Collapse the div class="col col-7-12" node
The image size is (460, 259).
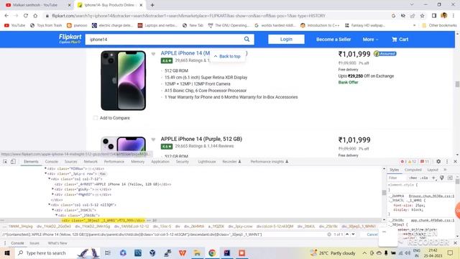[x=50, y=179]
